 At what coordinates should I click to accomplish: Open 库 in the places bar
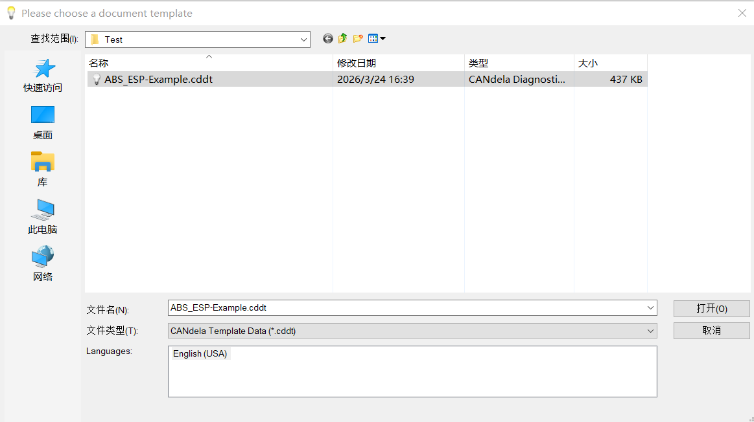[43, 170]
